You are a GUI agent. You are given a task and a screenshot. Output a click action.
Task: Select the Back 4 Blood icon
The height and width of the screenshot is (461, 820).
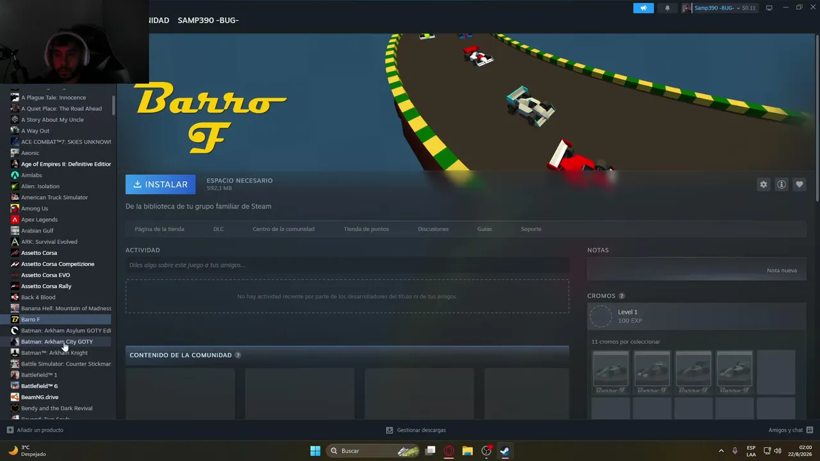[x=15, y=297]
